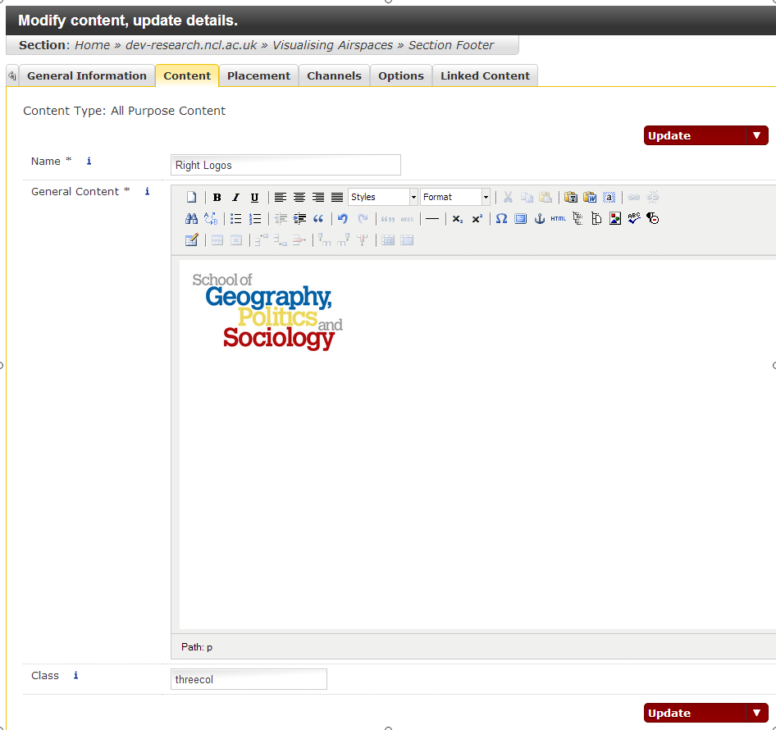
Task: Undo the last edit
Action: (343, 219)
